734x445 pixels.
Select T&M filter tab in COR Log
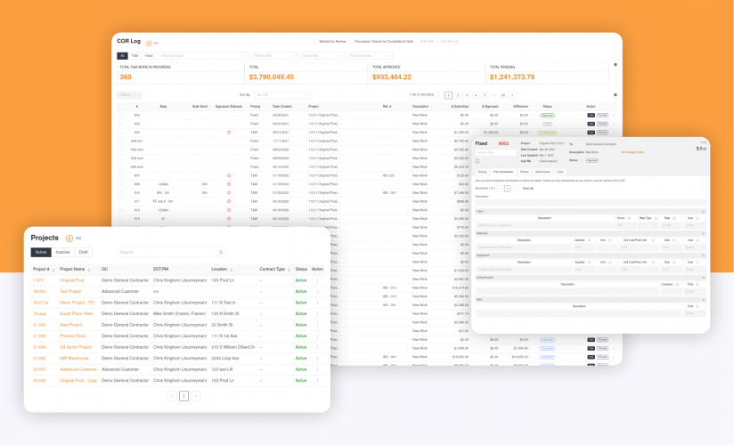coord(135,56)
